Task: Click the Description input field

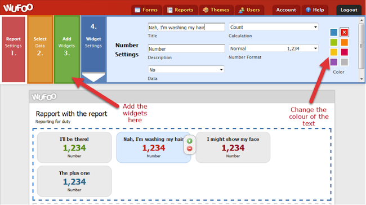Action: pos(186,48)
